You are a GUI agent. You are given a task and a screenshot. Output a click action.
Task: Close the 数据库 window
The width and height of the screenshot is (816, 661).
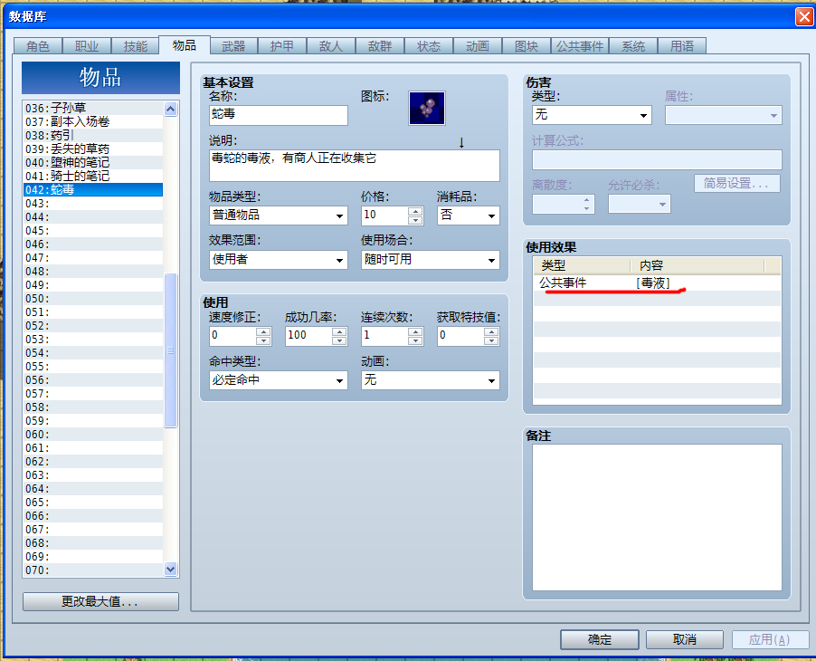click(x=804, y=16)
